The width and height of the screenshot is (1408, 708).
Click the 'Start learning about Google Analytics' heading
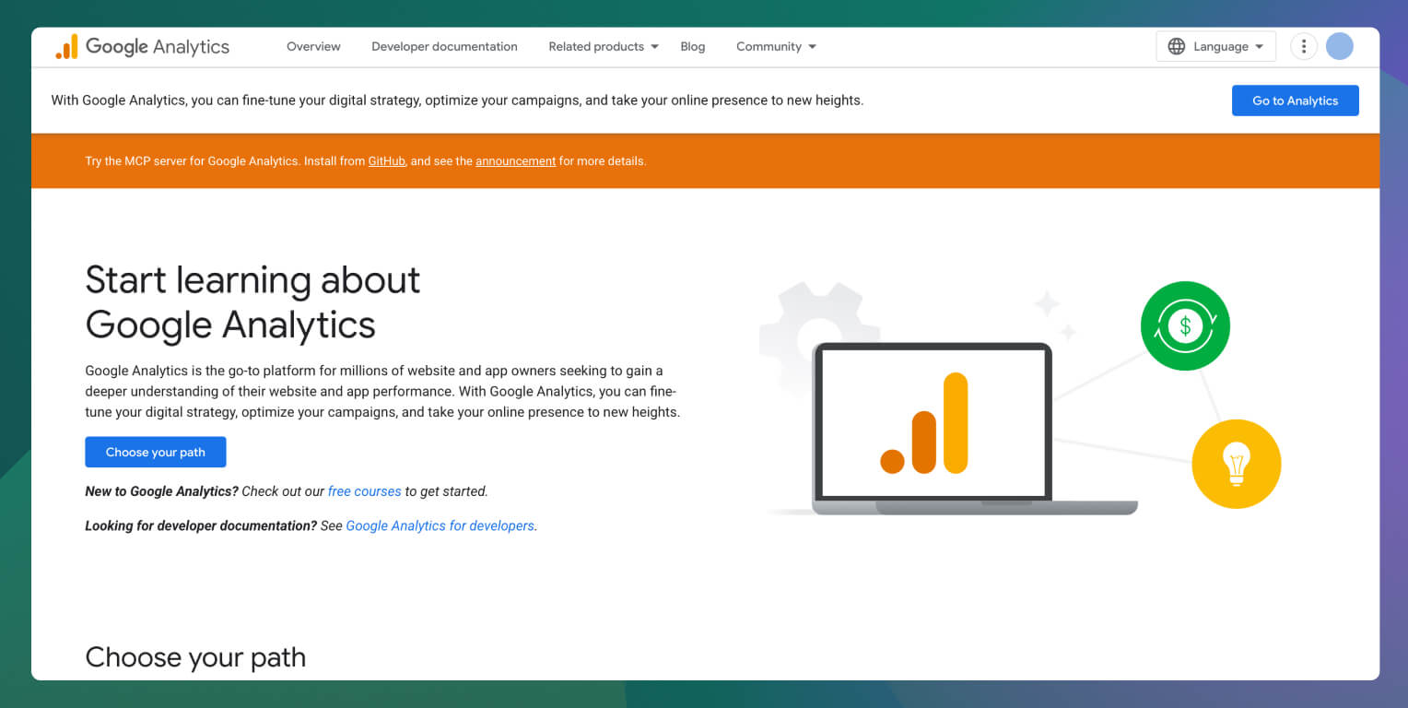pyautogui.click(x=252, y=302)
